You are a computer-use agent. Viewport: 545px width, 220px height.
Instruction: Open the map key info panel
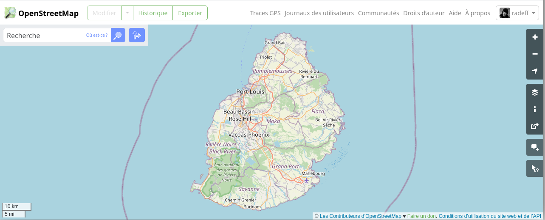pyautogui.click(x=535, y=109)
